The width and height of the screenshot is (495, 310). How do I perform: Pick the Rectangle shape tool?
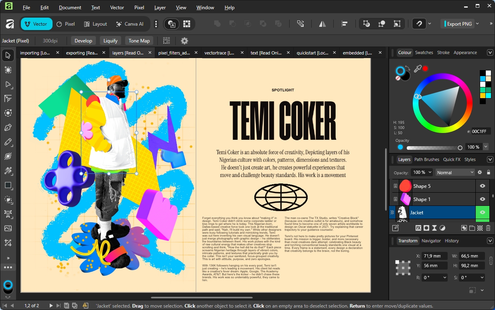coord(8,185)
